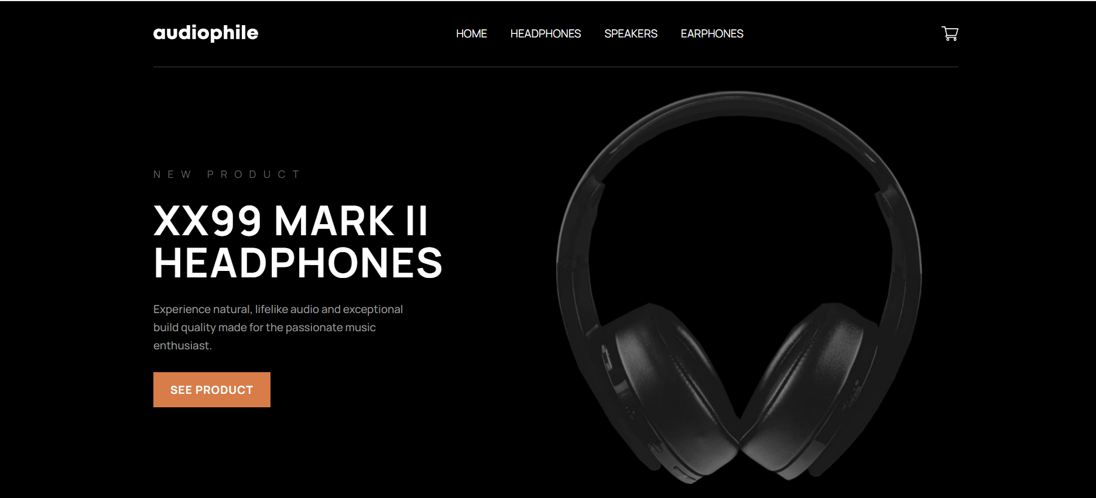Click the letter 'a' starting the audiophile logo
Image resolution: width=1096 pixels, height=498 pixels.
[x=160, y=33]
